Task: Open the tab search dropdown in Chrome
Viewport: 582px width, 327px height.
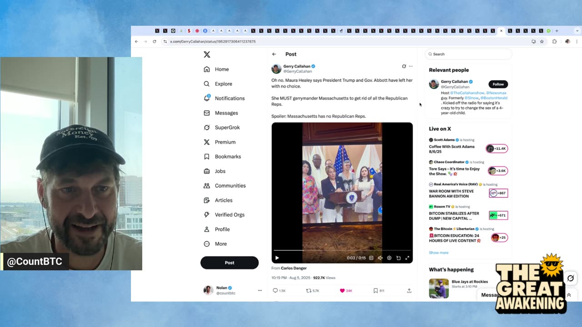Action: (x=577, y=31)
